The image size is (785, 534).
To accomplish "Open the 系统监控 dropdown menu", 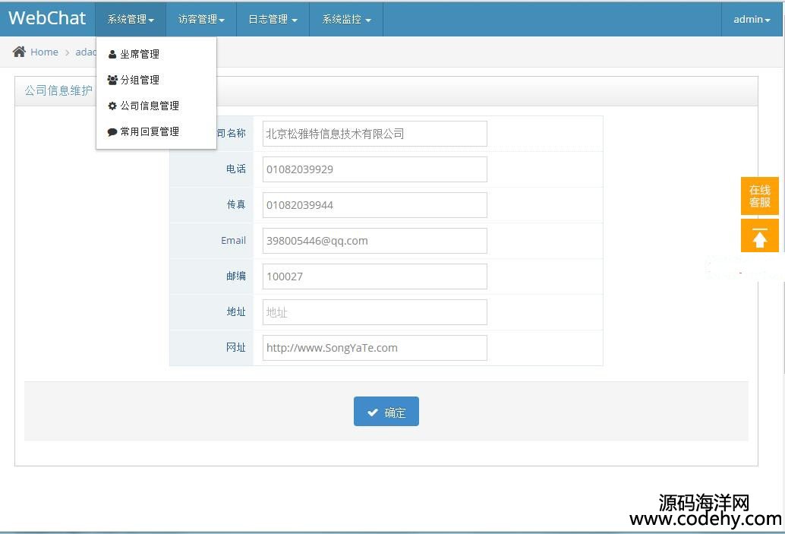I will pos(346,20).
